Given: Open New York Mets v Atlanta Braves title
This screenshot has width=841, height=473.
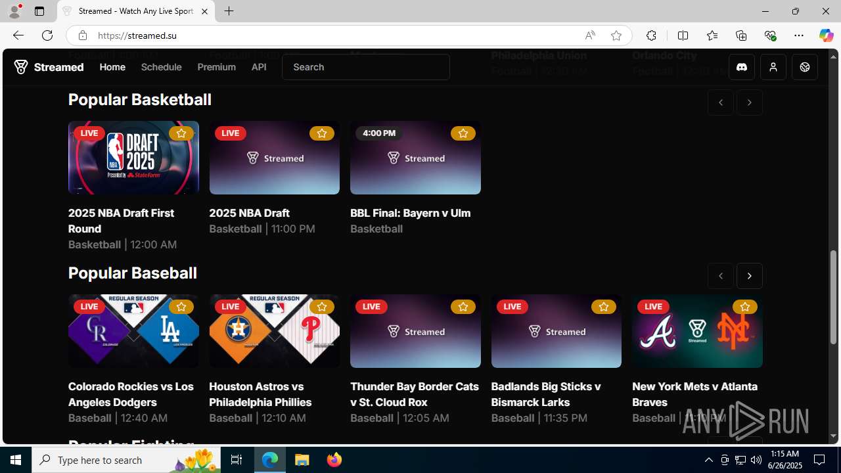Looking at the screenshot, I should click(694, 394).
